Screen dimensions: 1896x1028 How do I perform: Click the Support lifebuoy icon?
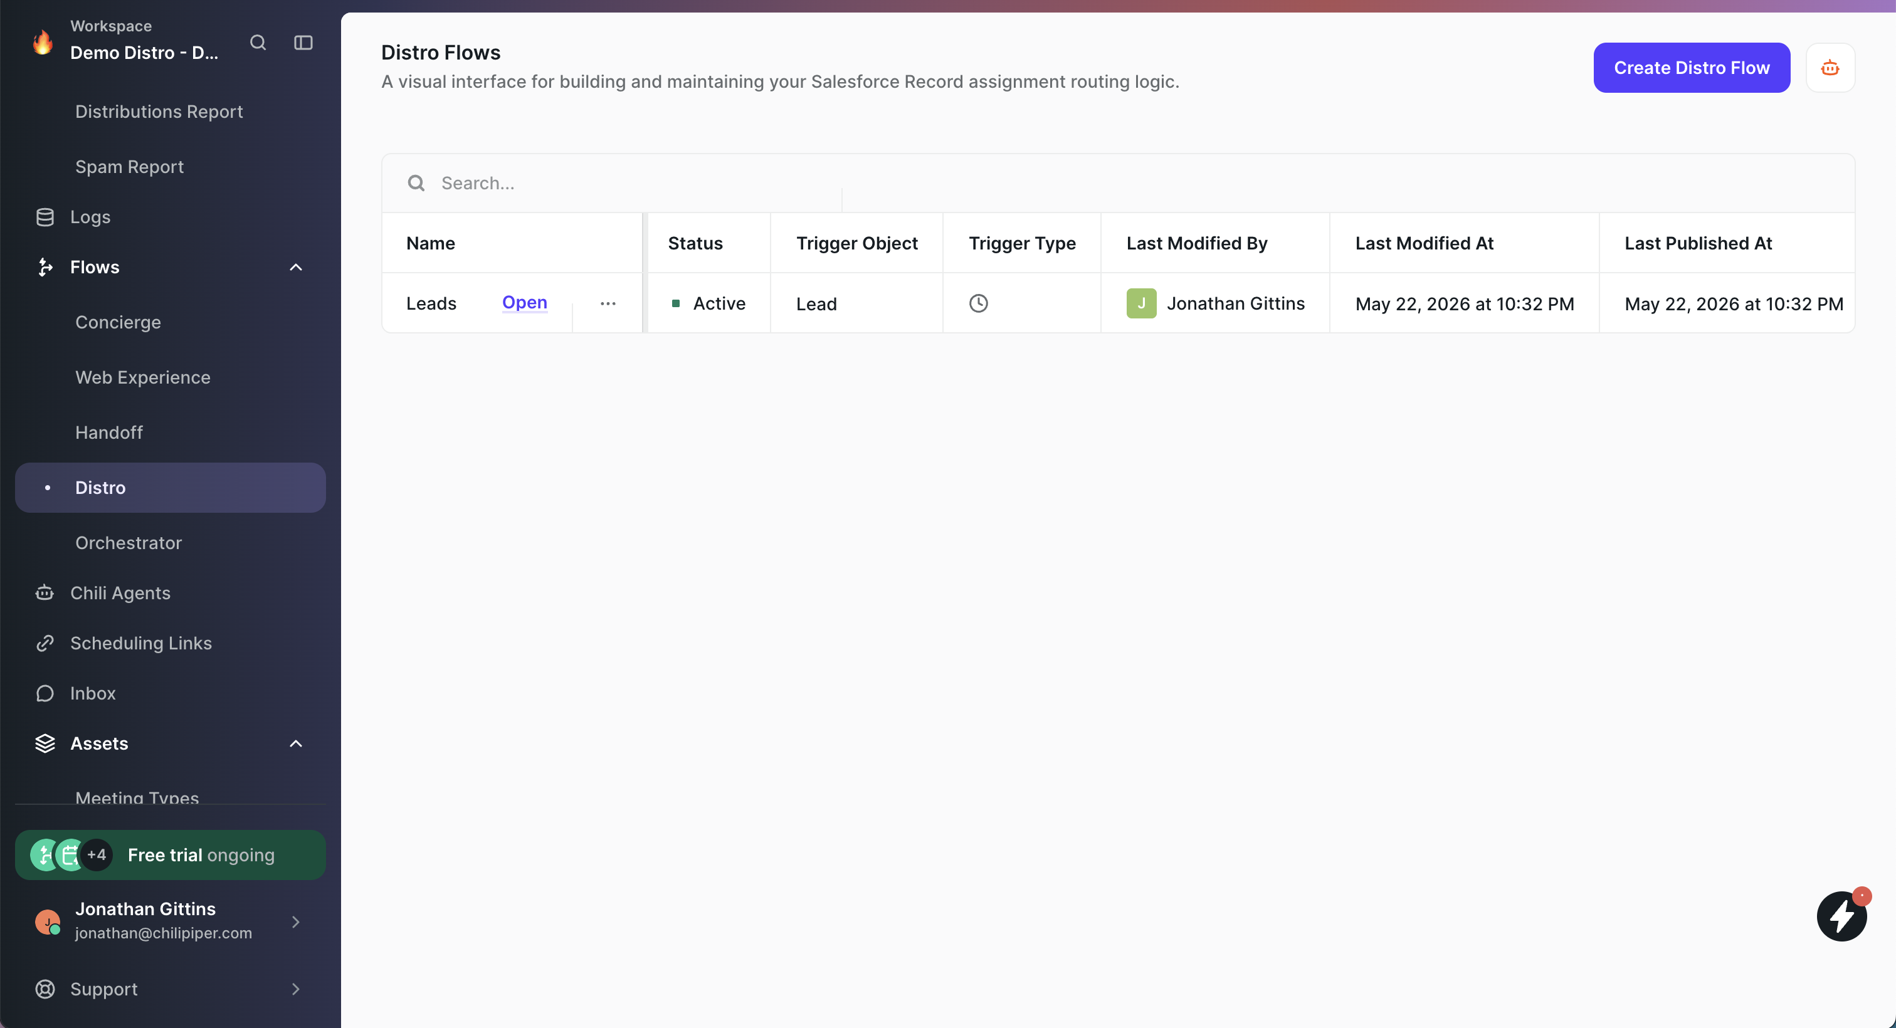[45, 989]
